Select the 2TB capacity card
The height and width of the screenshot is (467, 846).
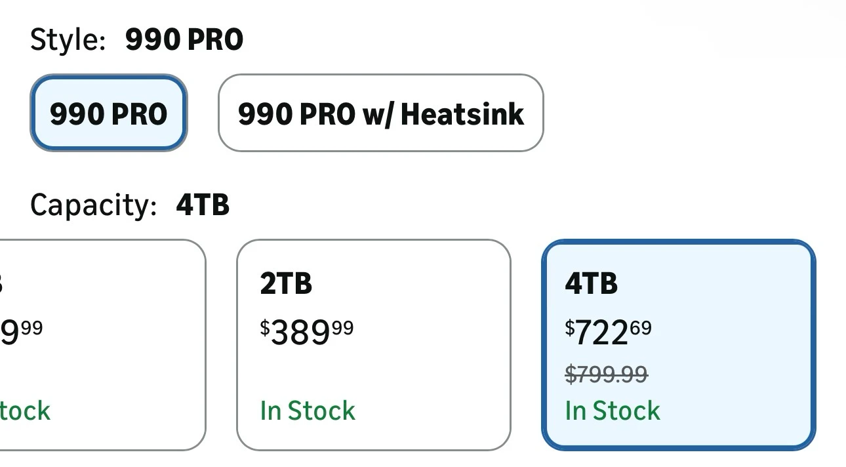point(373,345)
